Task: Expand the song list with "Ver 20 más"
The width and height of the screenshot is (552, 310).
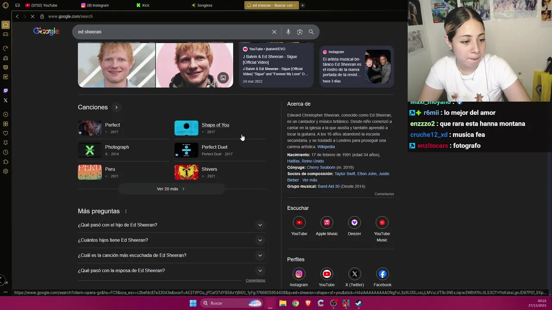Action: tap(171, 189)
